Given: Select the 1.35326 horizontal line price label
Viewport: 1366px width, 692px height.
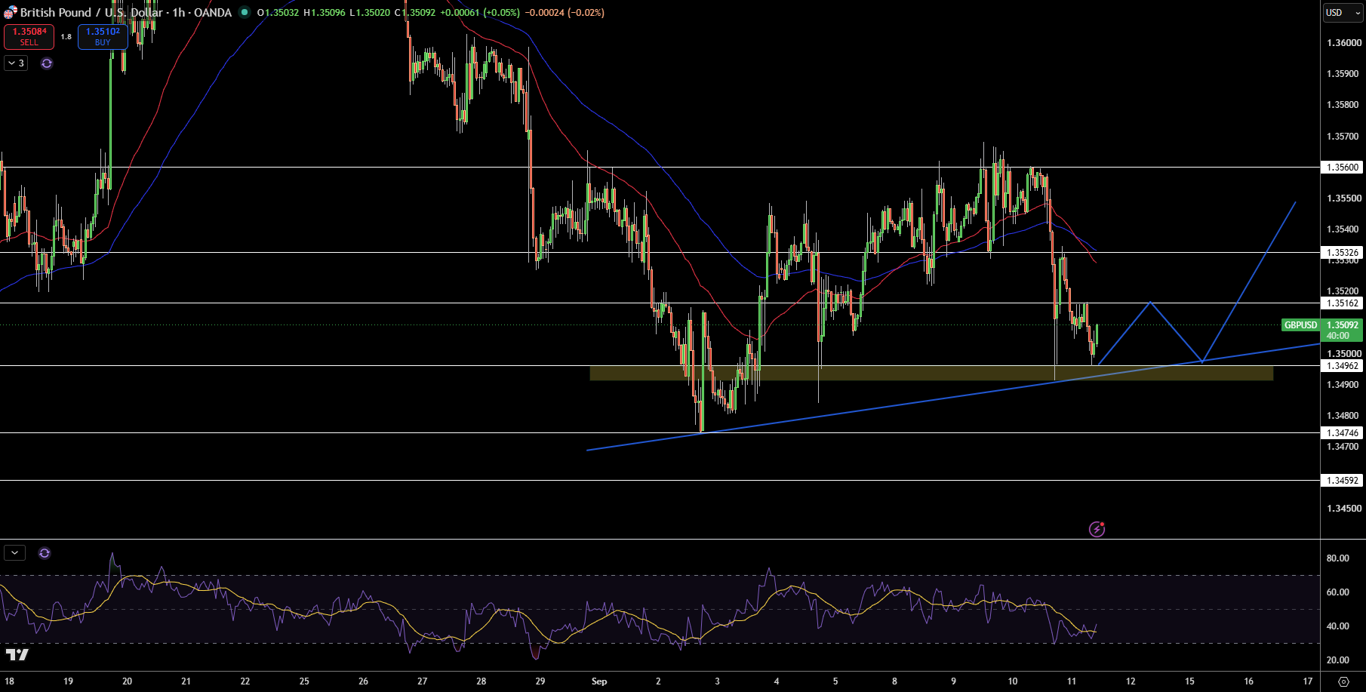Looking at the screenshot, I should click(1343, 253).
